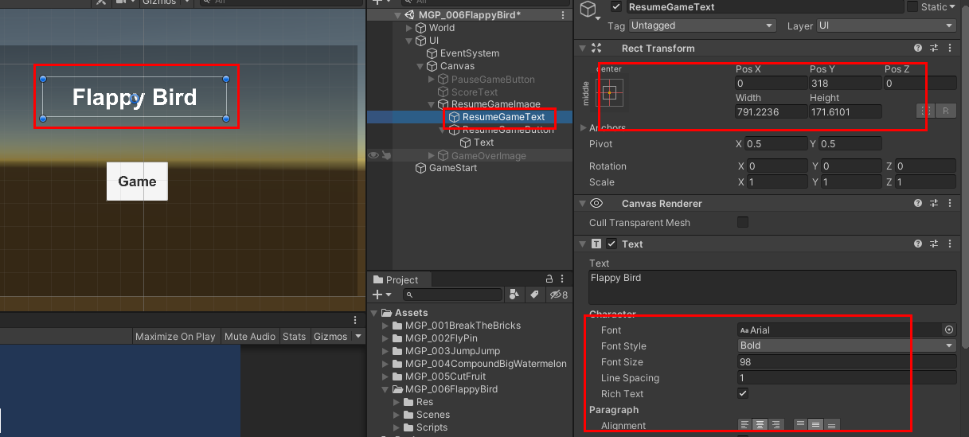Toggle ResumeGameText active checkbox in Inspector
Viewport: 969px width, 437px height.
tap(615, 7)
